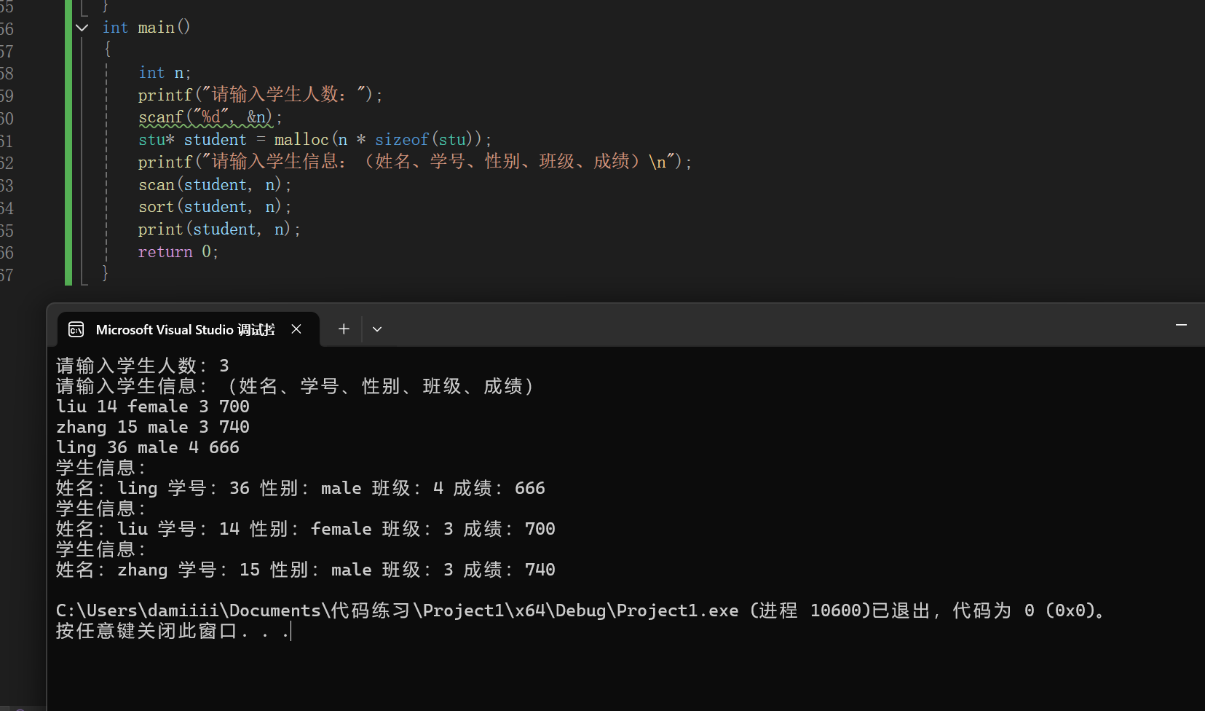Click the printf line prompting for student count
This screenshot has width=1205, height=711.
coord(260,95)
